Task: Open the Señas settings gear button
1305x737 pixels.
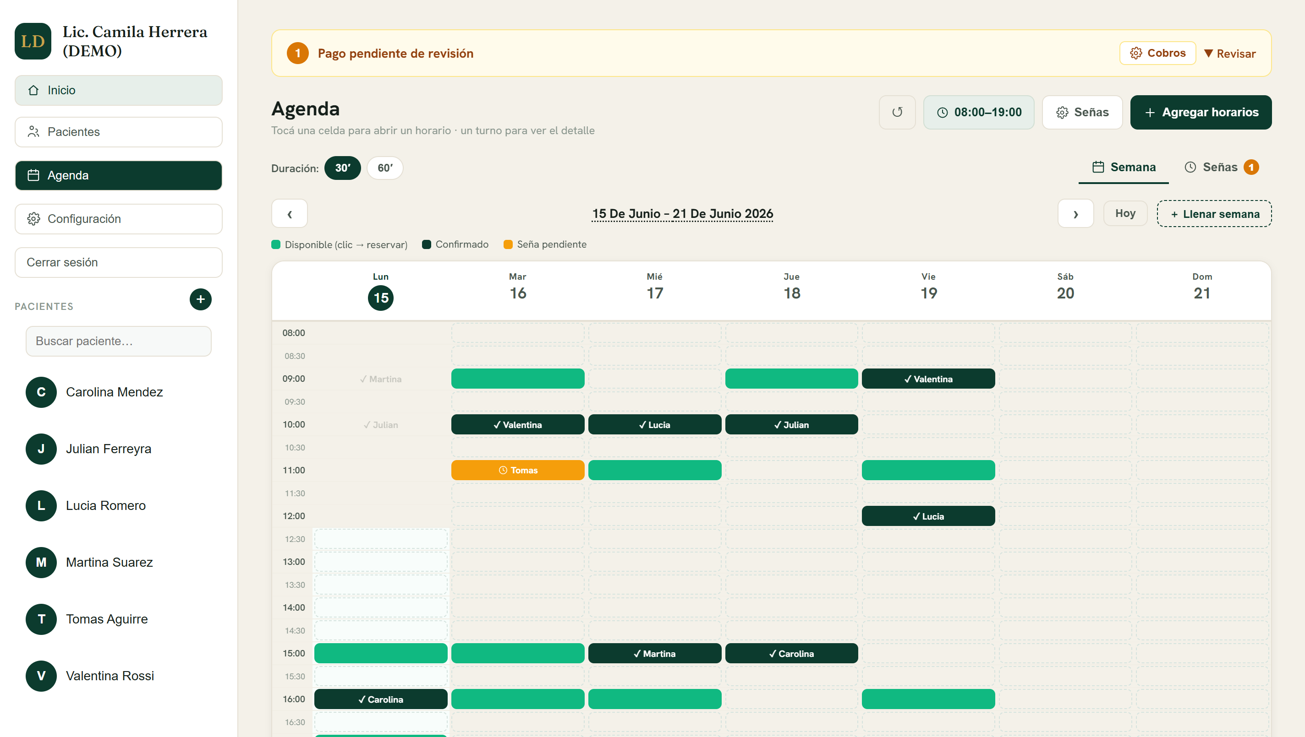Action: 1082,112
